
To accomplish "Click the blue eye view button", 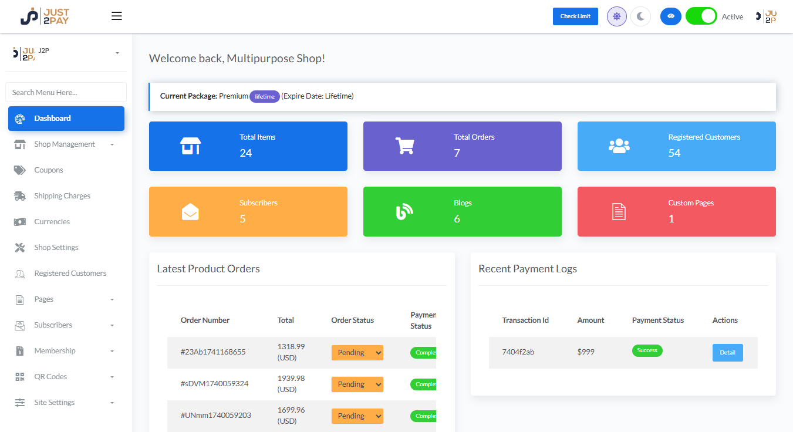I will click(x=670, y=16).
